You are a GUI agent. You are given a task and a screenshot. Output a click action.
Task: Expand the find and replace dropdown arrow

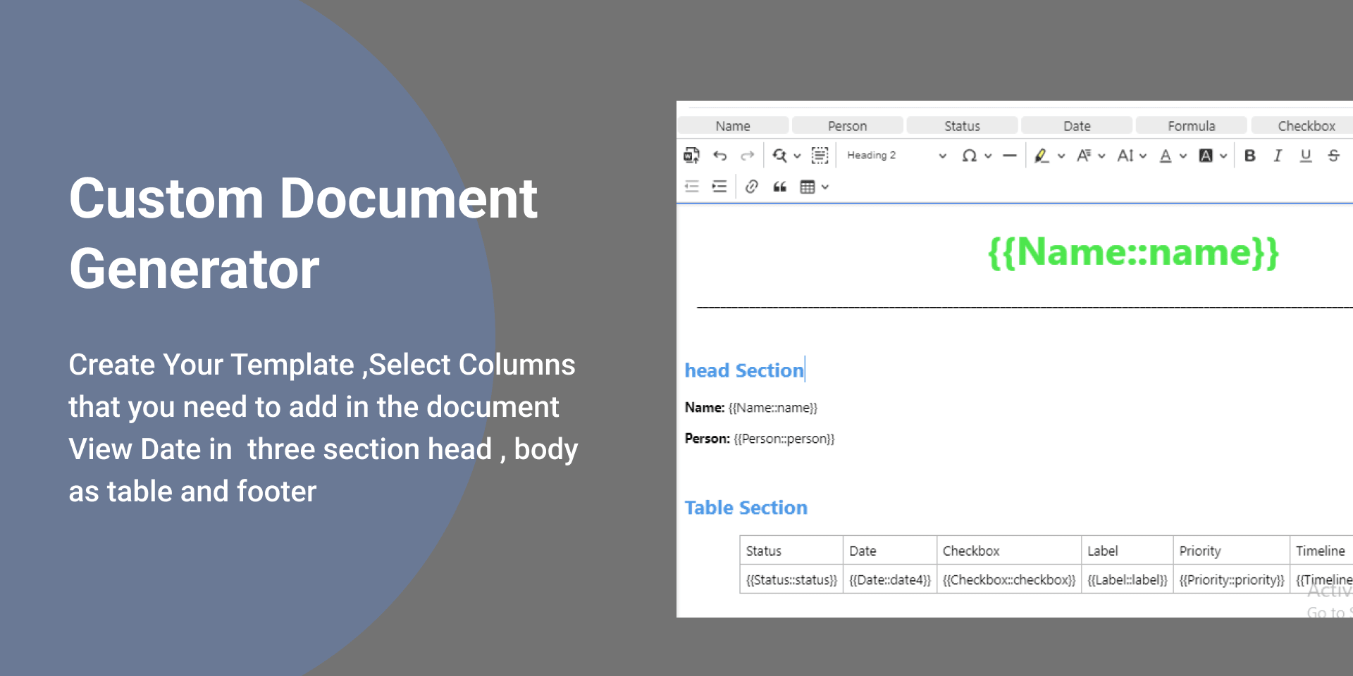tap(797, 156)
